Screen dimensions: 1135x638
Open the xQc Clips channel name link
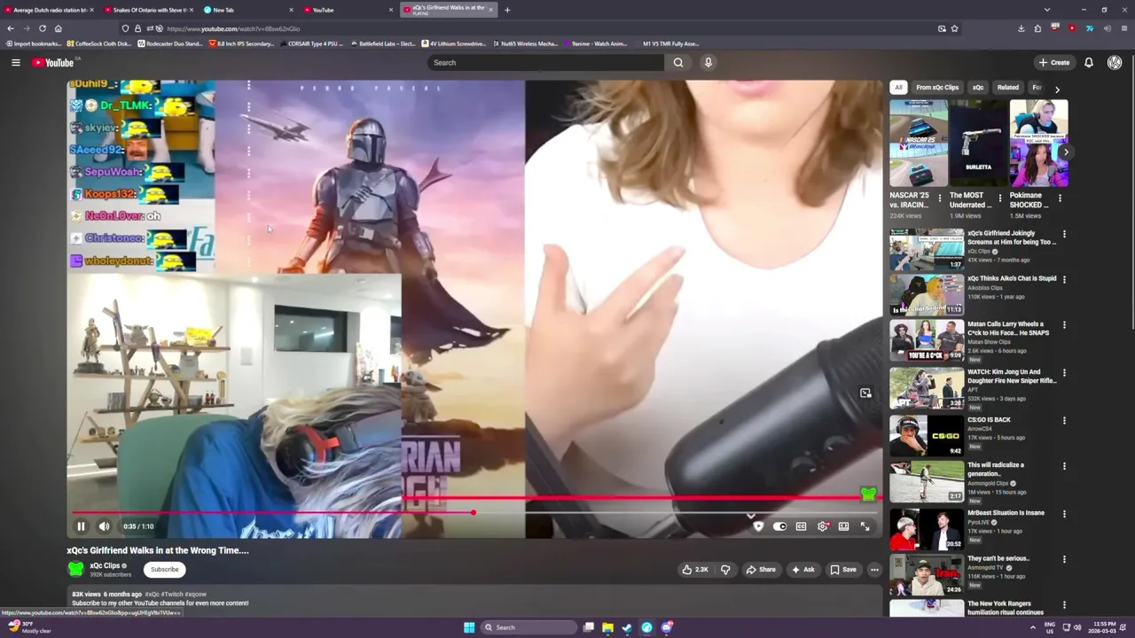105,565
